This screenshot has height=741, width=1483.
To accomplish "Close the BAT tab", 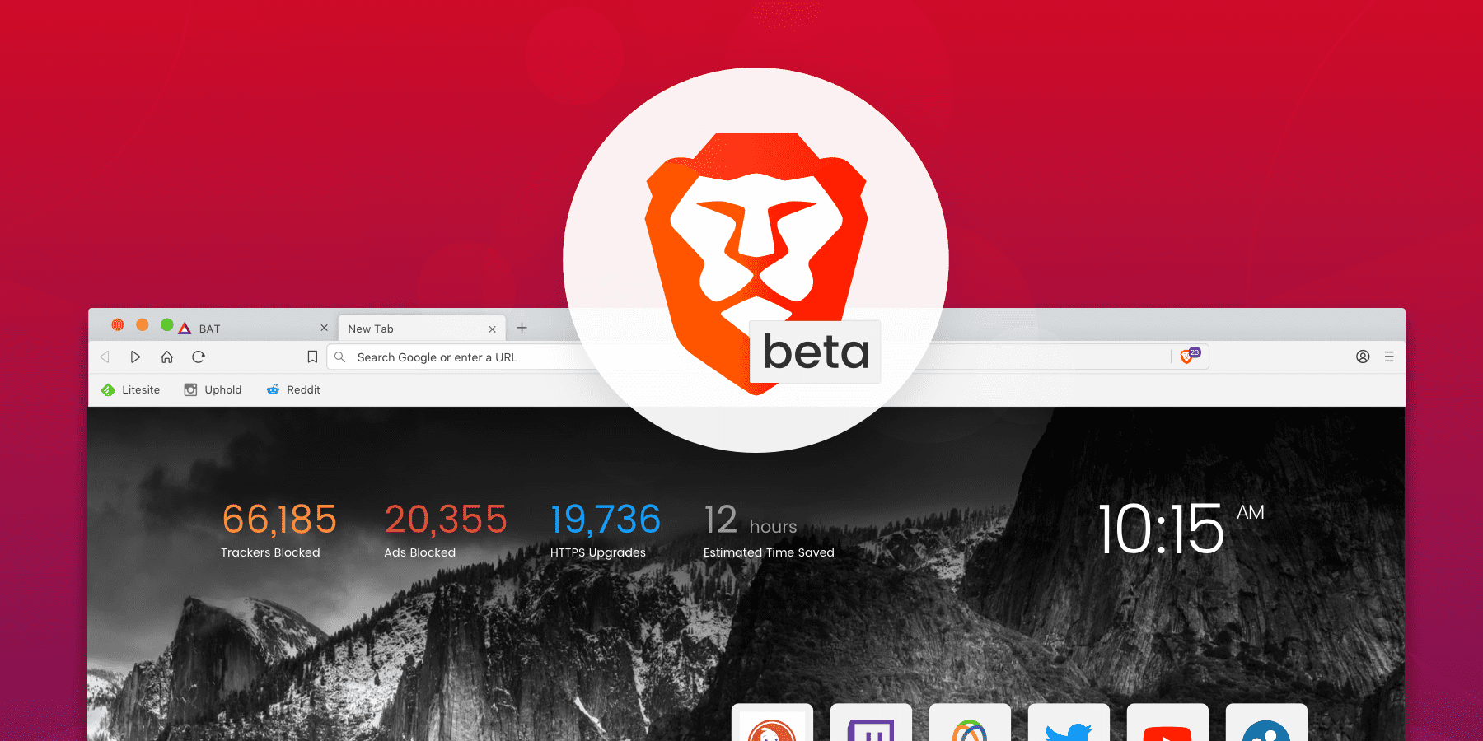I will pyautogui.click(x=324, y=328).
